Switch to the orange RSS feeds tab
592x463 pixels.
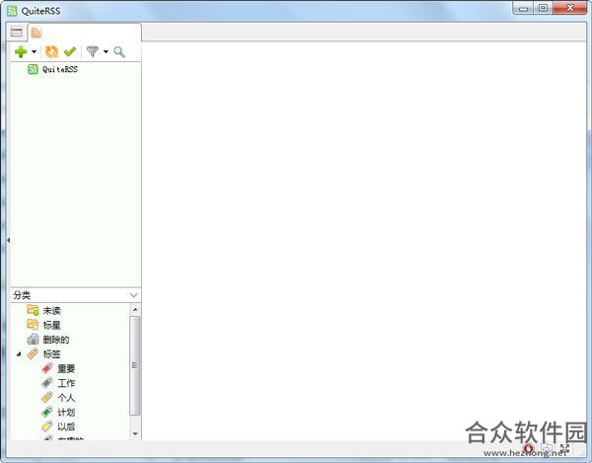click(36, 33)
